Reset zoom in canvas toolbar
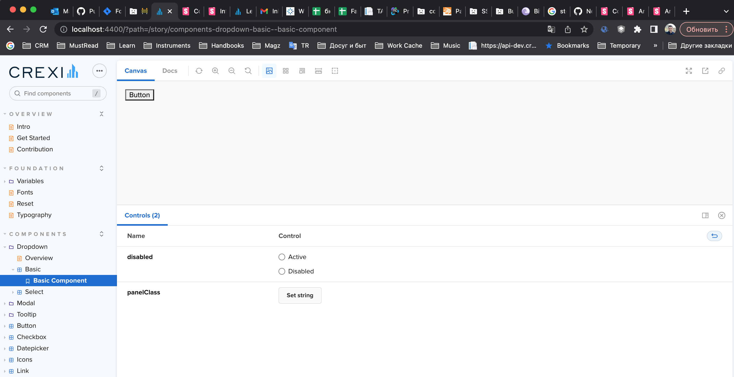The image size is (734, 377). click(x=248, y=71)
